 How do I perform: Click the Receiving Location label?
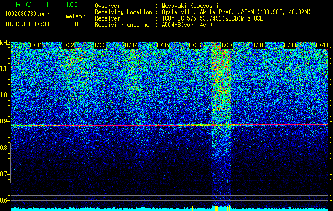(123, 12)
